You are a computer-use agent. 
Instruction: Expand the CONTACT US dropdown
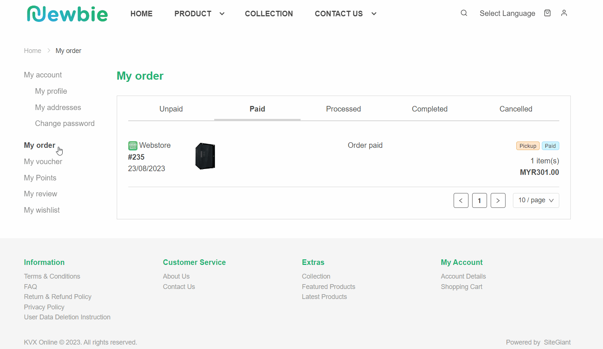pos(345,14)
